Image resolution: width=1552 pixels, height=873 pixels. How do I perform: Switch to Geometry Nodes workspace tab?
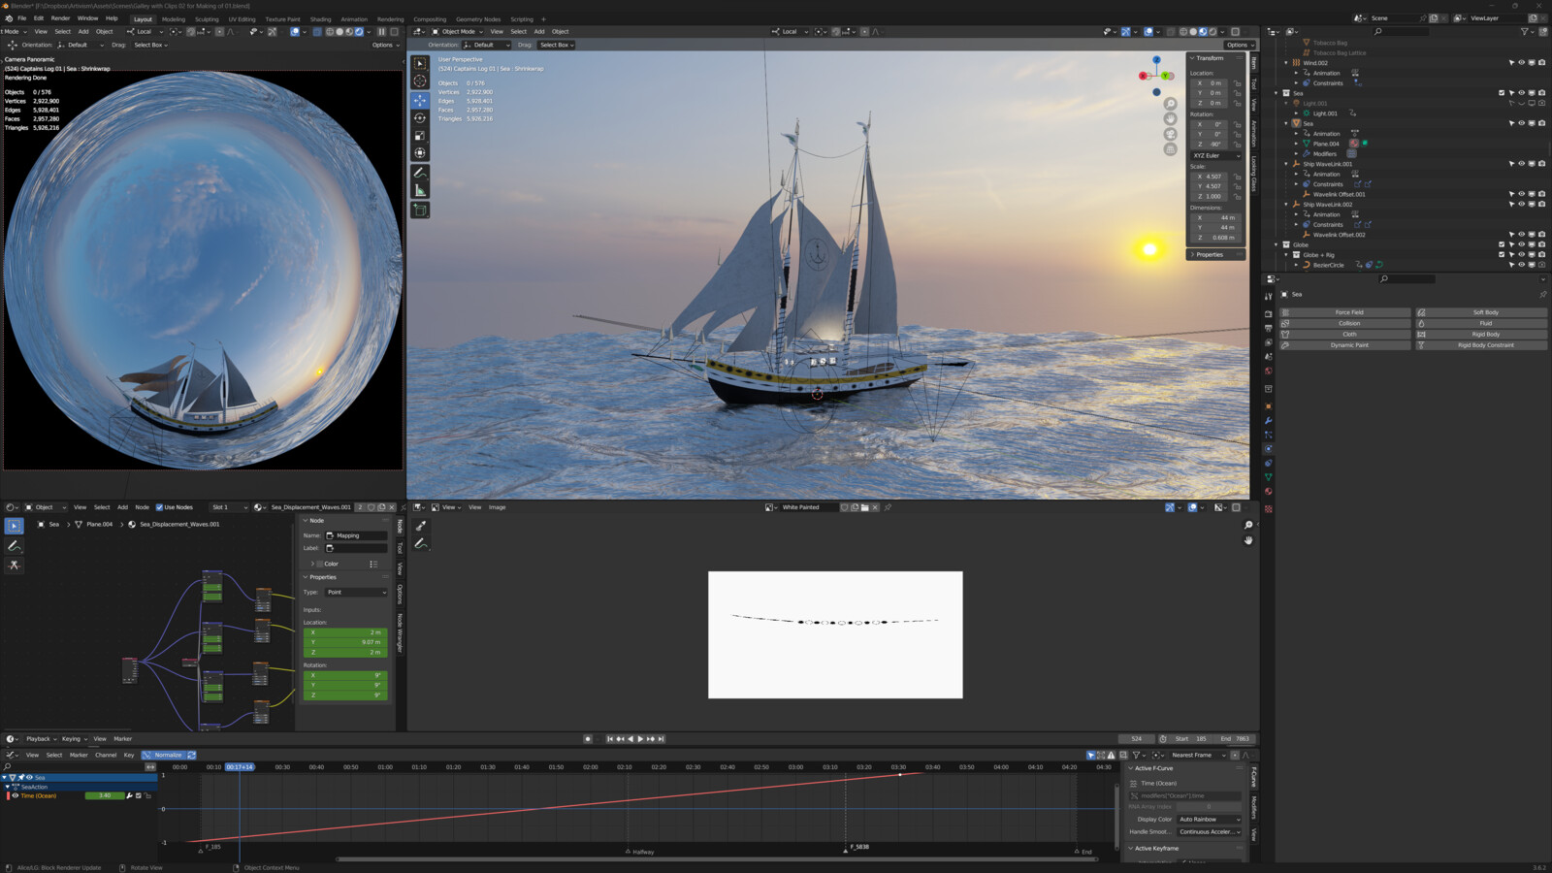coord(478,19)
